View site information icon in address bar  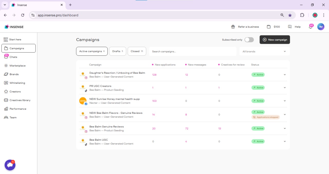33,15
